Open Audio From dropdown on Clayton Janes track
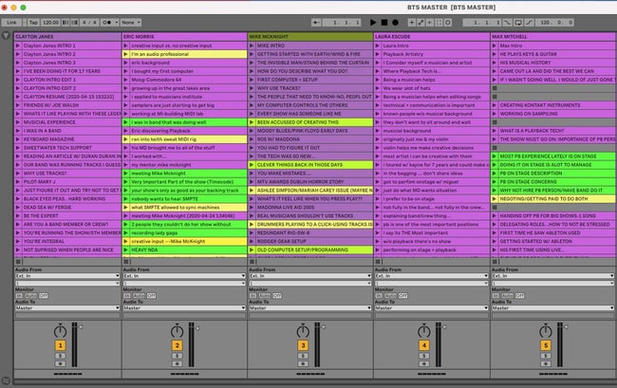The image size is (617, 388). pyautogui.click(x=67, y=276)
